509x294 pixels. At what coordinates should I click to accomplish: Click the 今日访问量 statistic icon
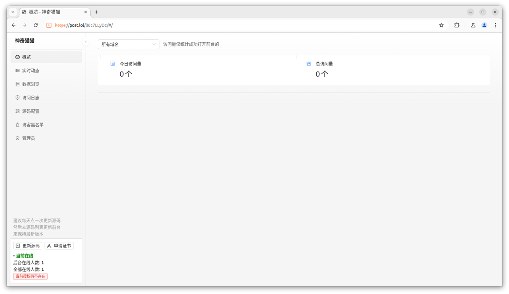(113, 64)
